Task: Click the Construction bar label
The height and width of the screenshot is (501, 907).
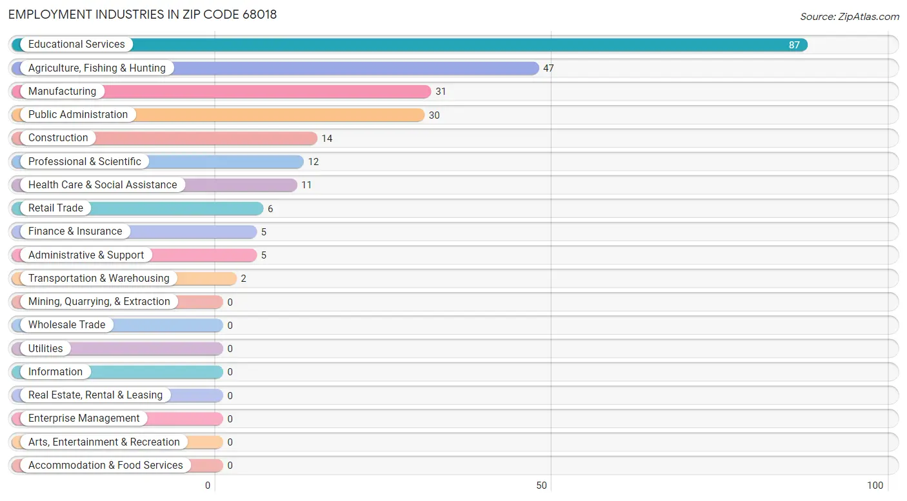Action: [58, 138]
